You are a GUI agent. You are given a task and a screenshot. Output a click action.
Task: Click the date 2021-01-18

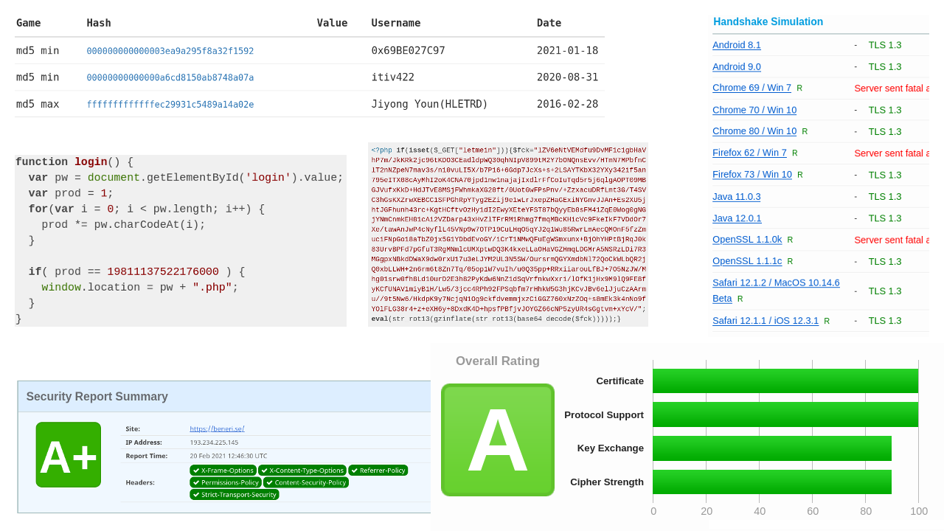[x=568, y=51]
